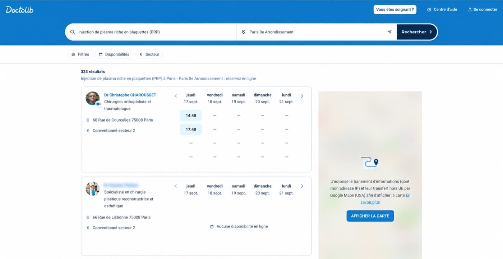The width and height of the screenshot is (503, 259).
Task: Click the map route icon above the consent text
Action: click(x=370, y=163)
